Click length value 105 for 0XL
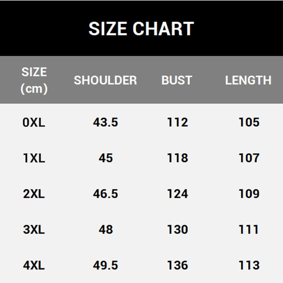This screenshot has height=283, width=283. 249,122
